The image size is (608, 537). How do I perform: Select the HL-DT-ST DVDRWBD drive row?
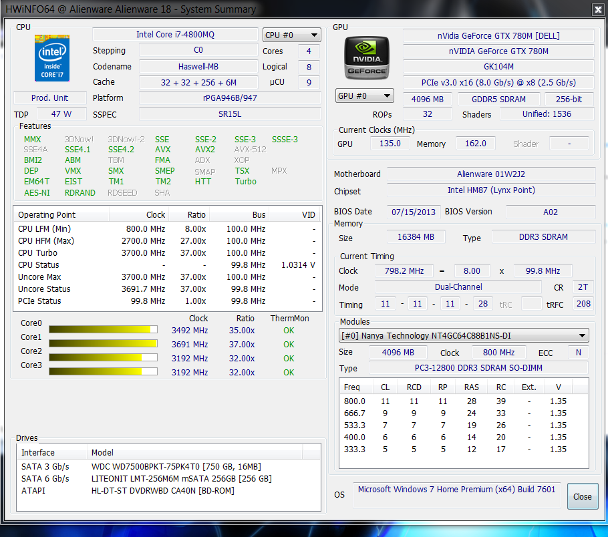pos(168,490)
